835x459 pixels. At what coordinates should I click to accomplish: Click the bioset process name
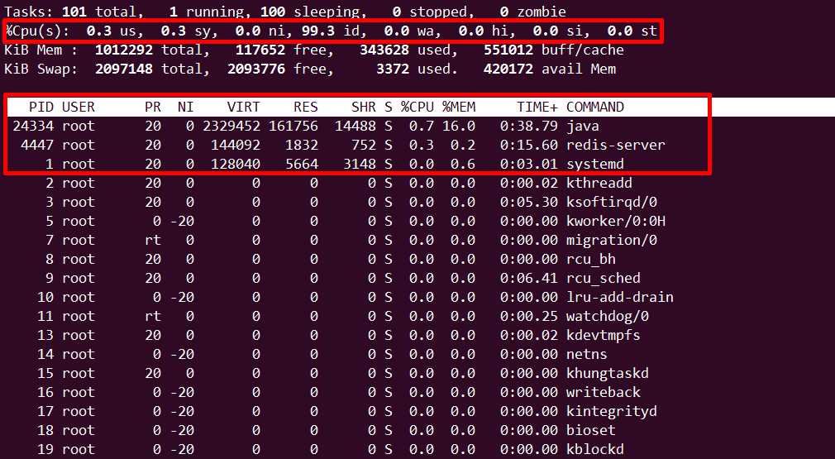(590, 430)
